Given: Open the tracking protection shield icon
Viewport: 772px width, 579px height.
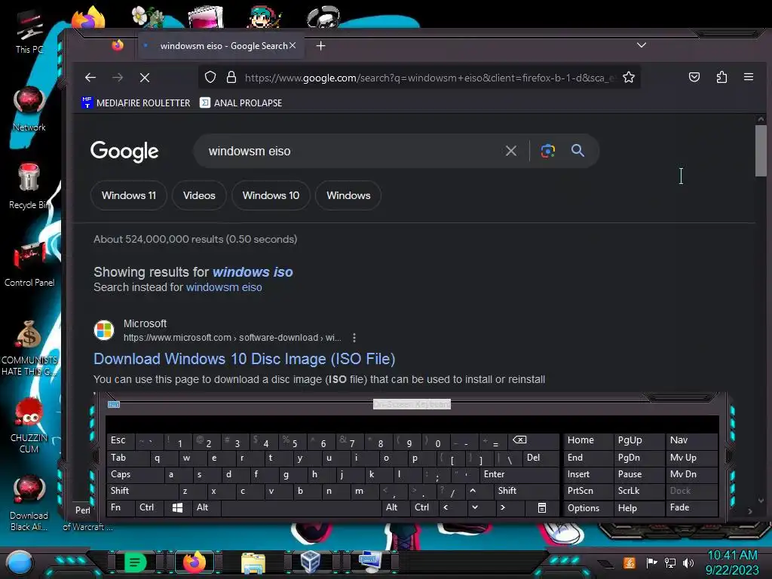Looking at the screenshot, I should click(x=210, y=78).
